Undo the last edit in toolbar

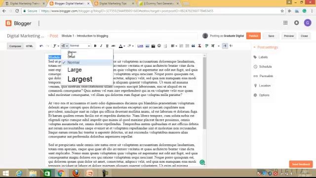pyautogui.click(x=41, y=46)
